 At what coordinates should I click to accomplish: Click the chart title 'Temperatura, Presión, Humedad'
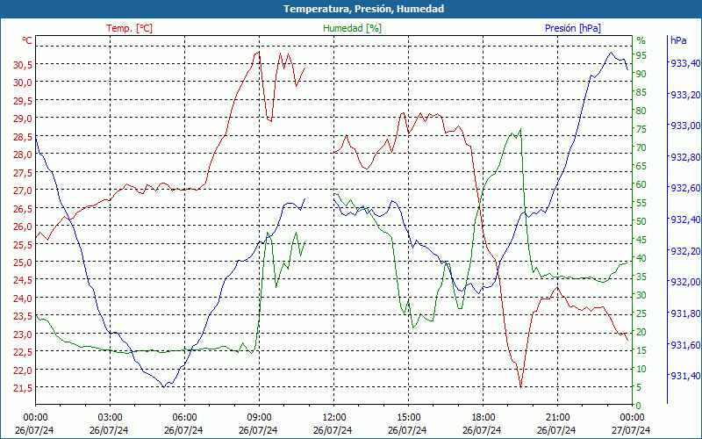(363, 9)
